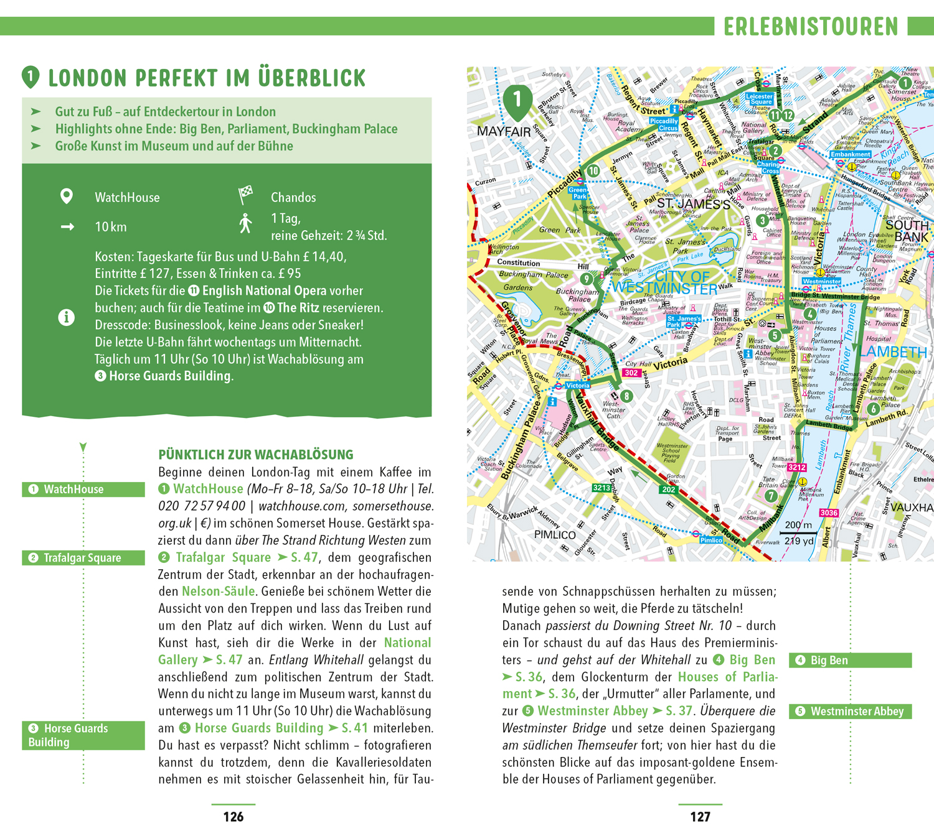Click the green 202 road number badge
Screen dimensions: 934x836
click(668, 490)
